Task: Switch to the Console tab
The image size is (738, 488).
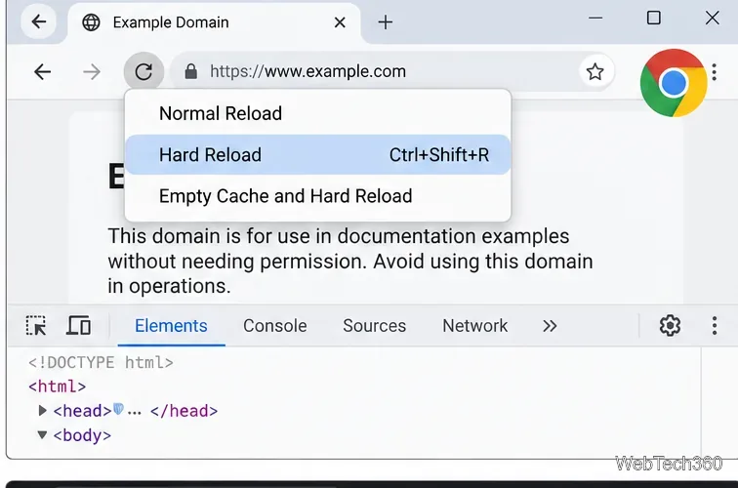Action: pyautogui.click(x=275, y=326)
